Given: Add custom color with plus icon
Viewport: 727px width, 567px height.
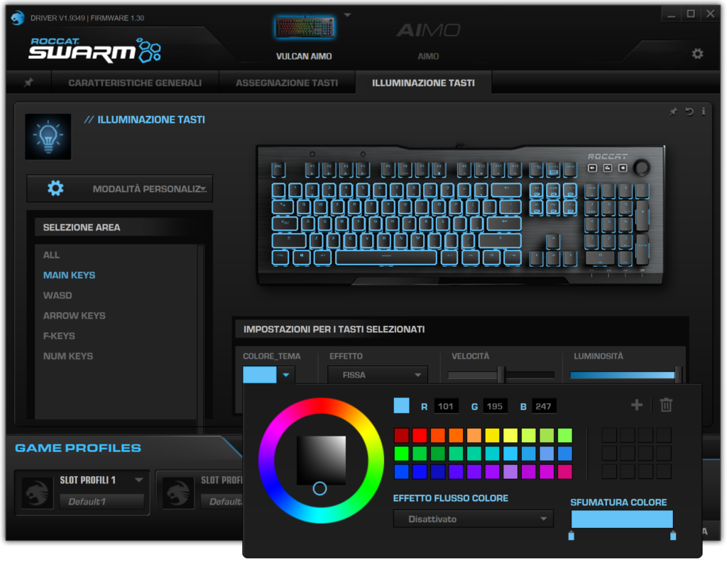Looking at the screenshot, I should pos(637,405).
